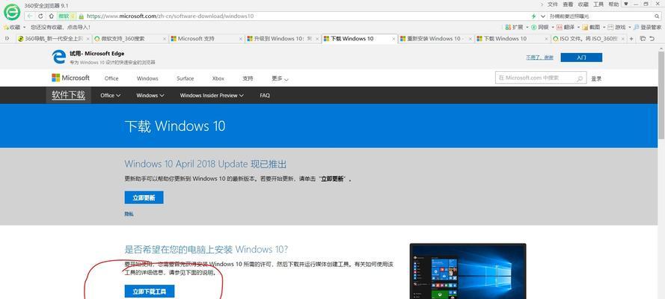Close the 重新安装 Windows 10 tab
This screenshot has height=299, width=665.
coord(471,39)
